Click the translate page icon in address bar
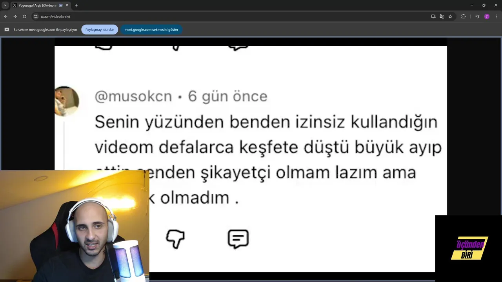This screenshot has width=502, height=282. 442,16
